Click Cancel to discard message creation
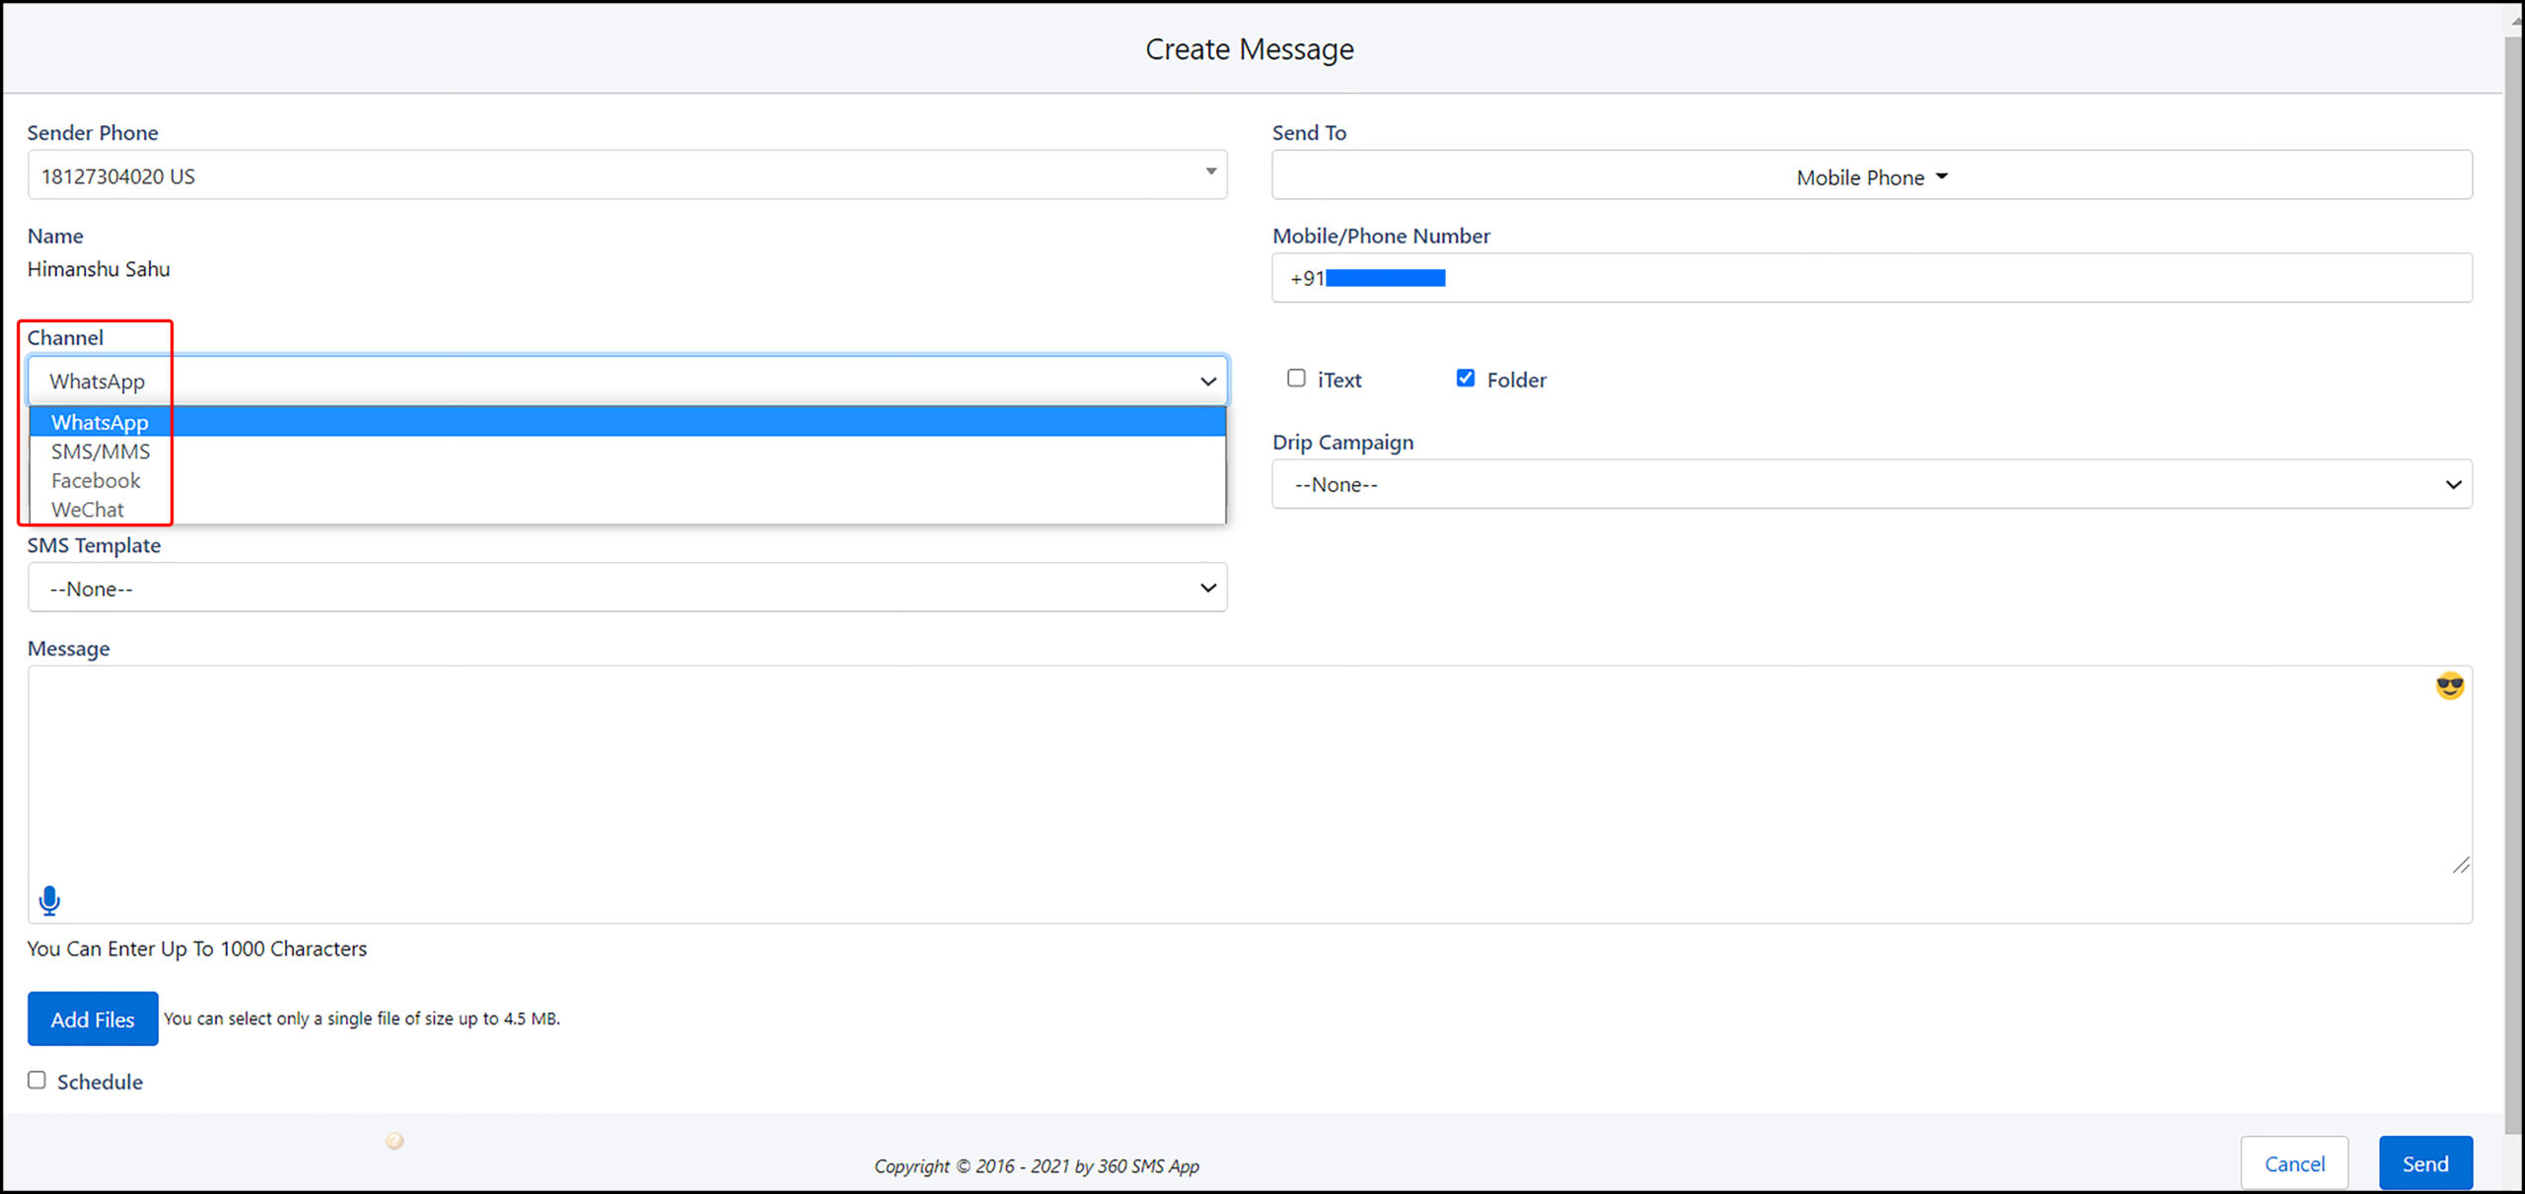The image size is (2525, 1194). tap(2295, 1161)
